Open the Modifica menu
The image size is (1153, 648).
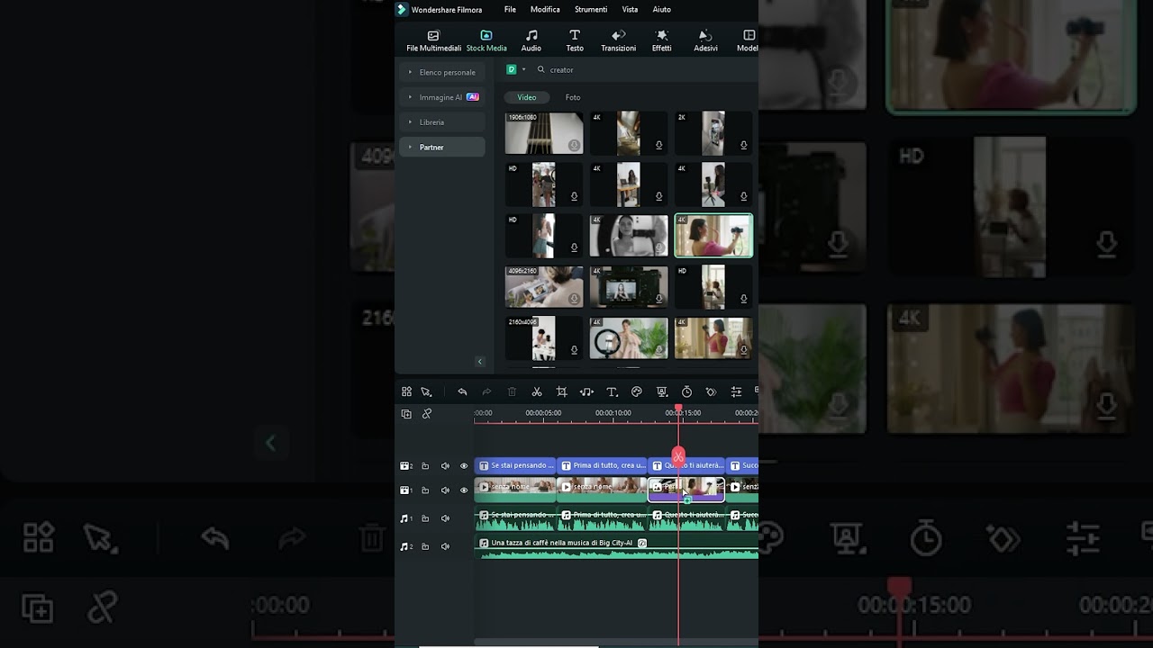[545, 9]
